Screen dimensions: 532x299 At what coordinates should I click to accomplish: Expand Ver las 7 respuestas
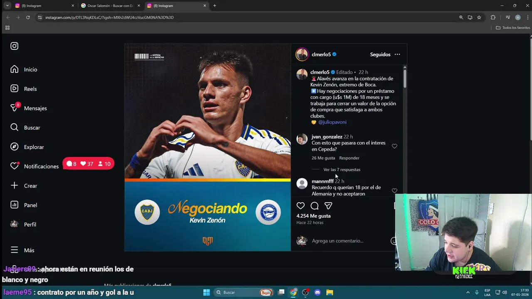pyautogui.click(x=342, y=169)
